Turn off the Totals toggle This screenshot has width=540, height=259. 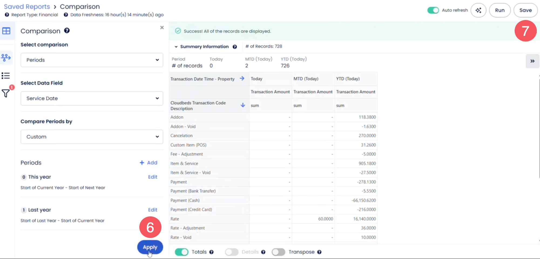tap(181, 252)
